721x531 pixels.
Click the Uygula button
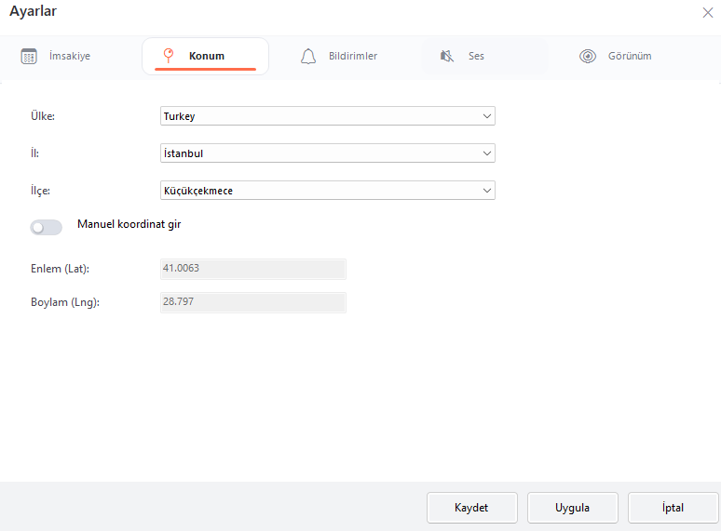pos(572,508)
